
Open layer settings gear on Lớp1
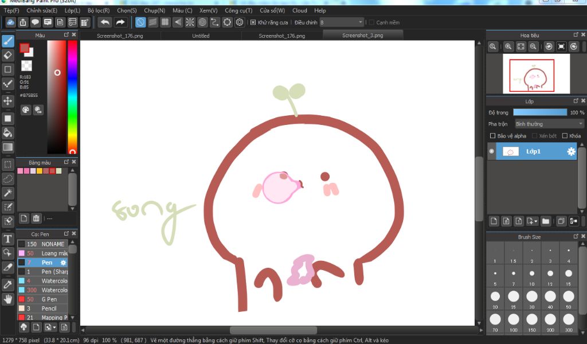pyautogui.click(x=571, y=151)
